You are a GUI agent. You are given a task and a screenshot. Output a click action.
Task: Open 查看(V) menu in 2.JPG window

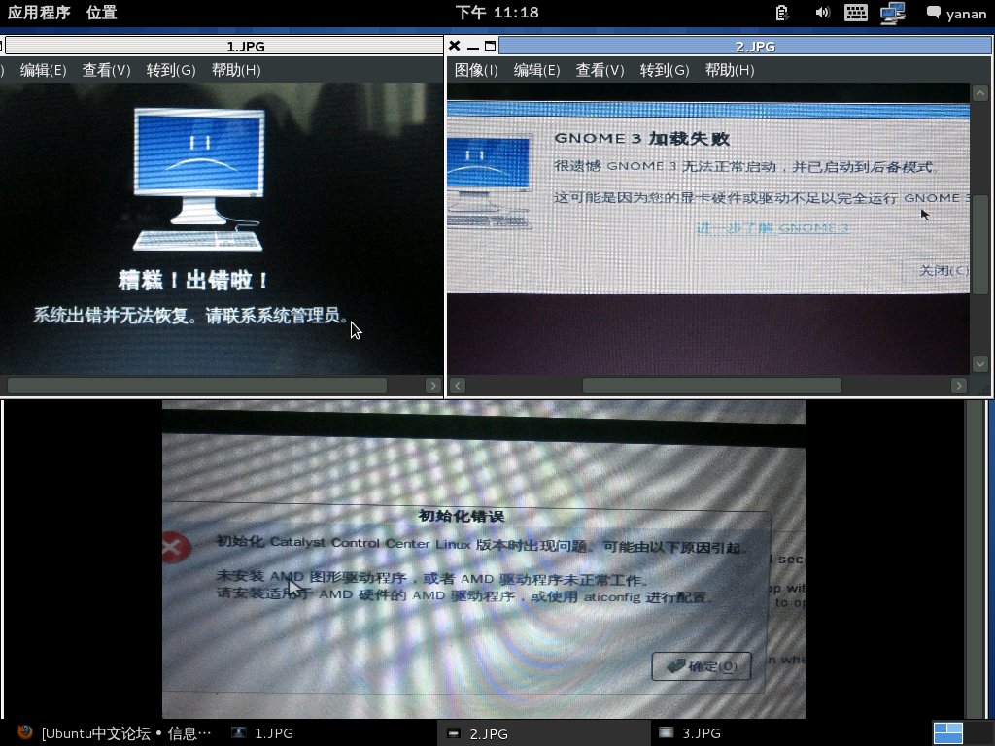point(600,70)
